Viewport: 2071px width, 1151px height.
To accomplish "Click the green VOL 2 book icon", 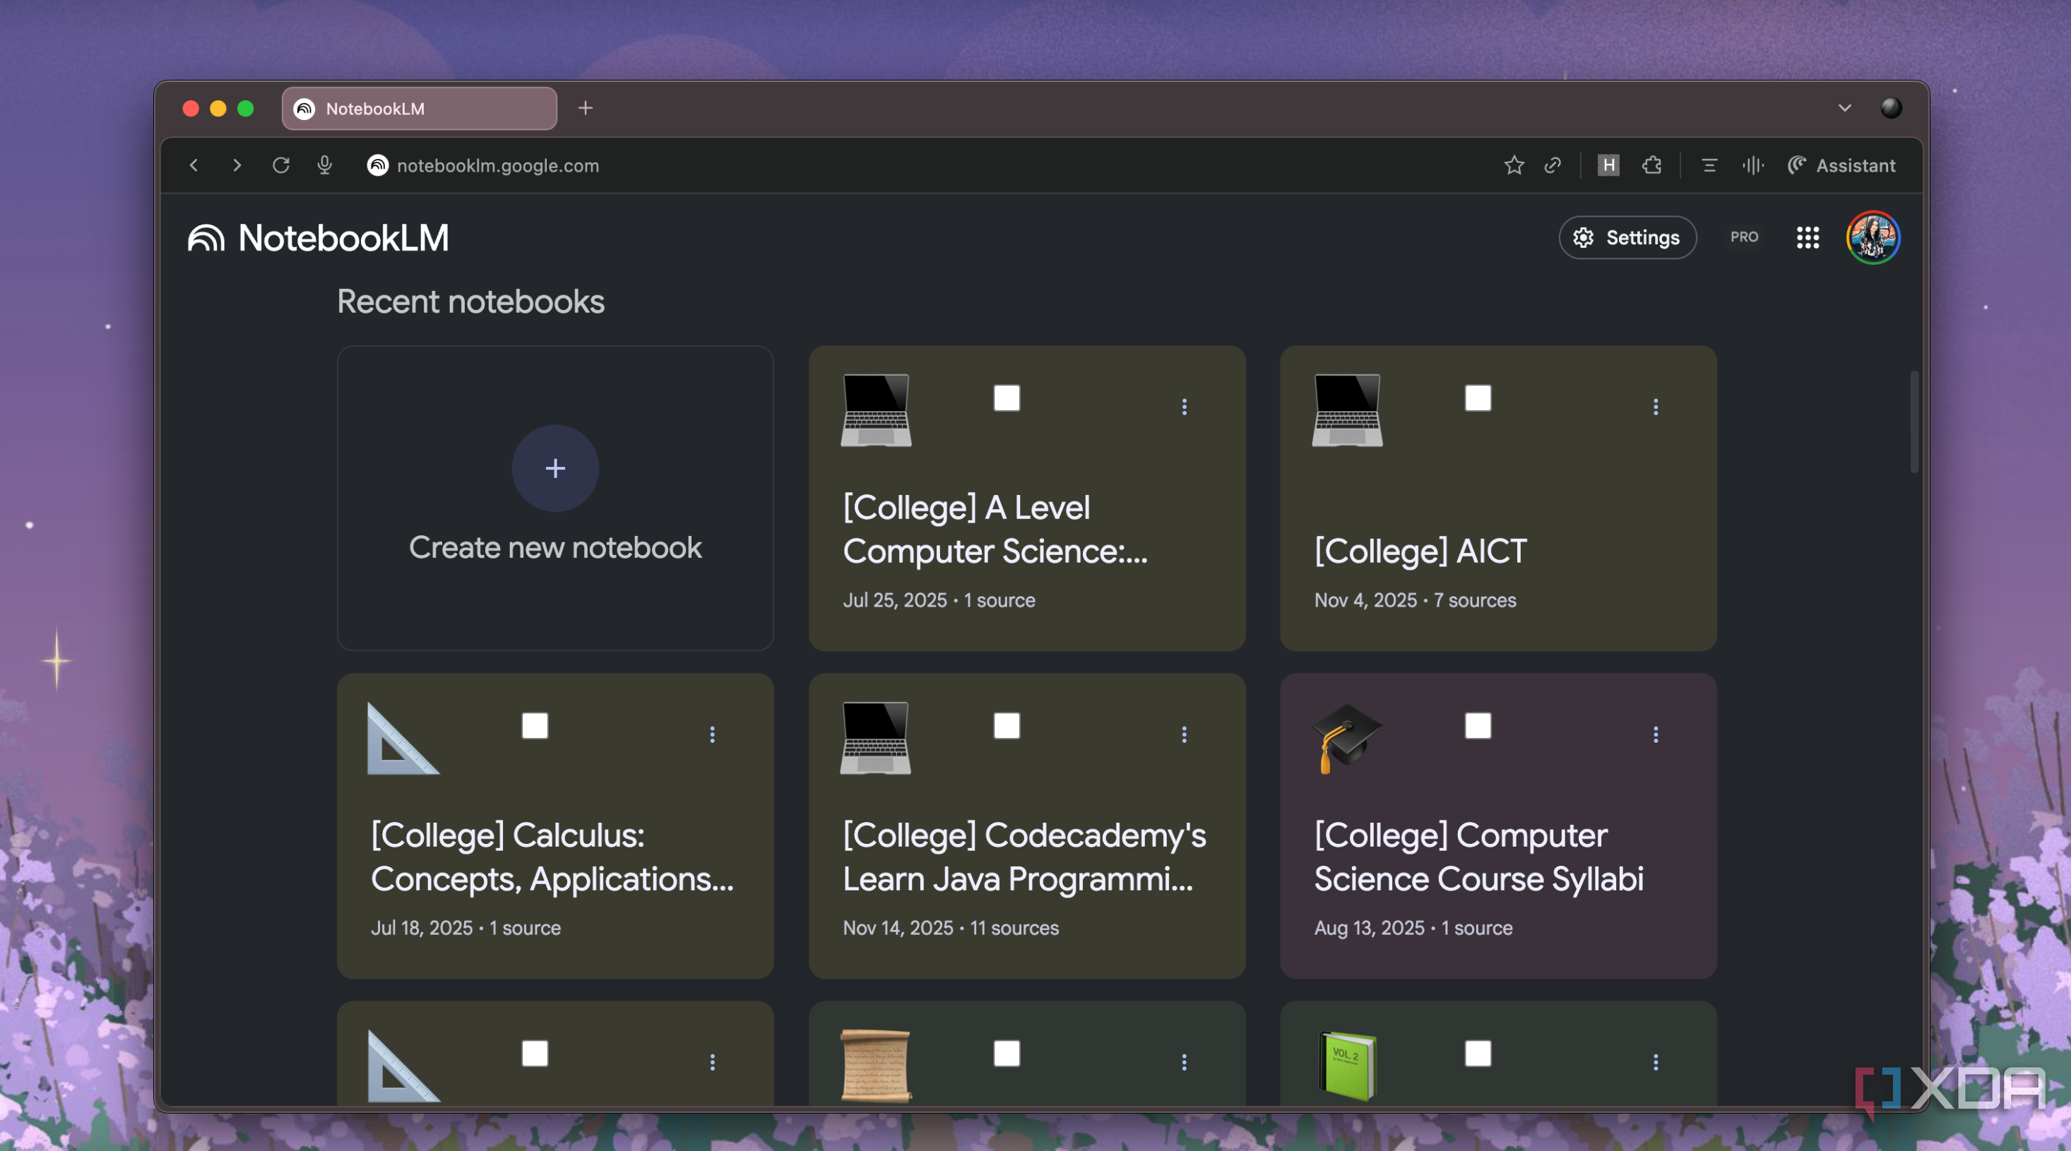I will 1348,1066.
